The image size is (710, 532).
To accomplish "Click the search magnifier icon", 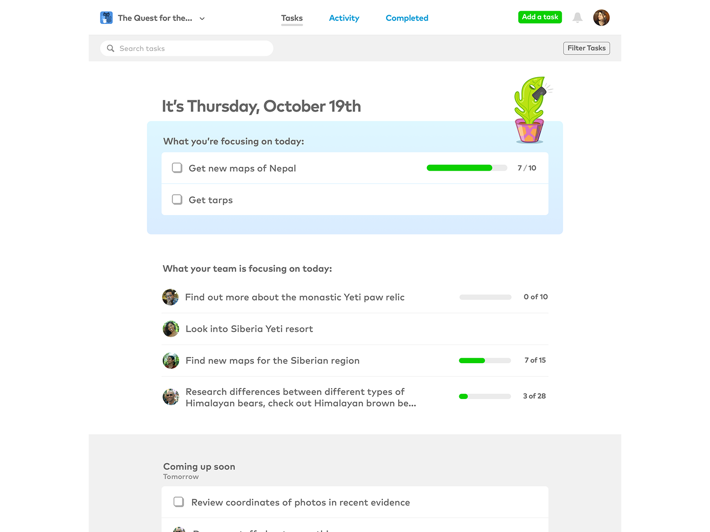I will point(110,48).
